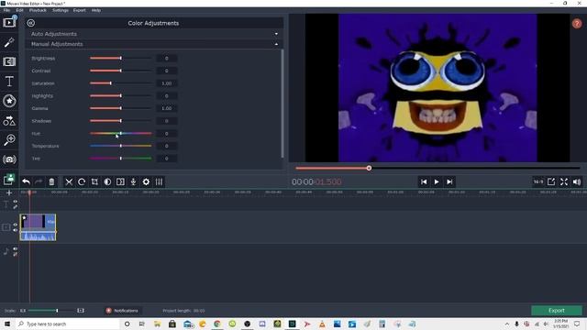Open the Callouts shapes tab
587x330 pixels.
point(9,120)
